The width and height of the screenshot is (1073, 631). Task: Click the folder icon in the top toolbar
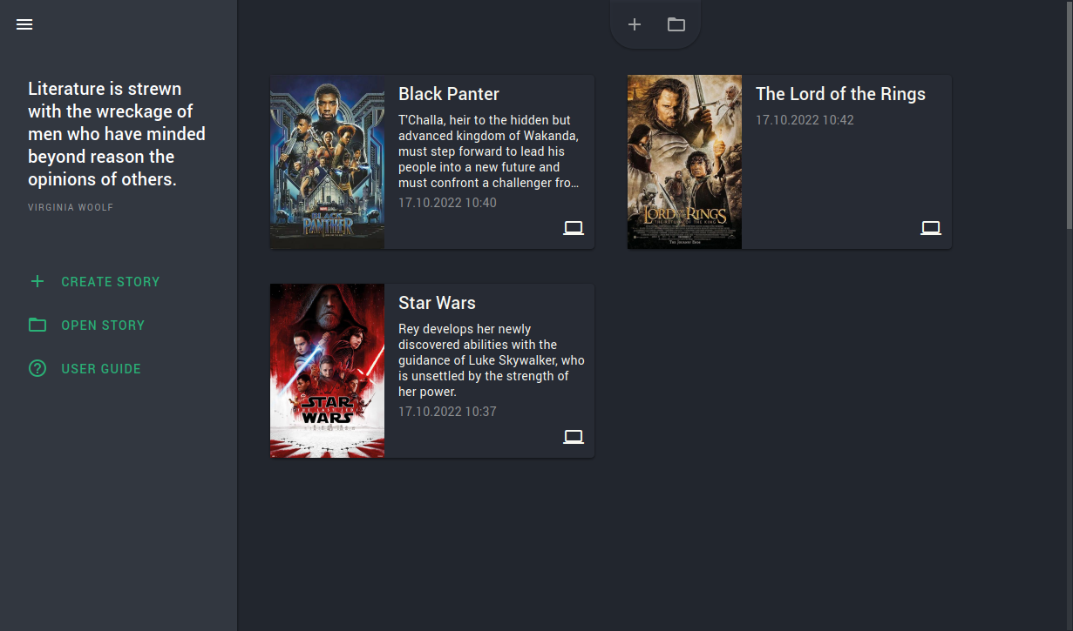point(676,24)
